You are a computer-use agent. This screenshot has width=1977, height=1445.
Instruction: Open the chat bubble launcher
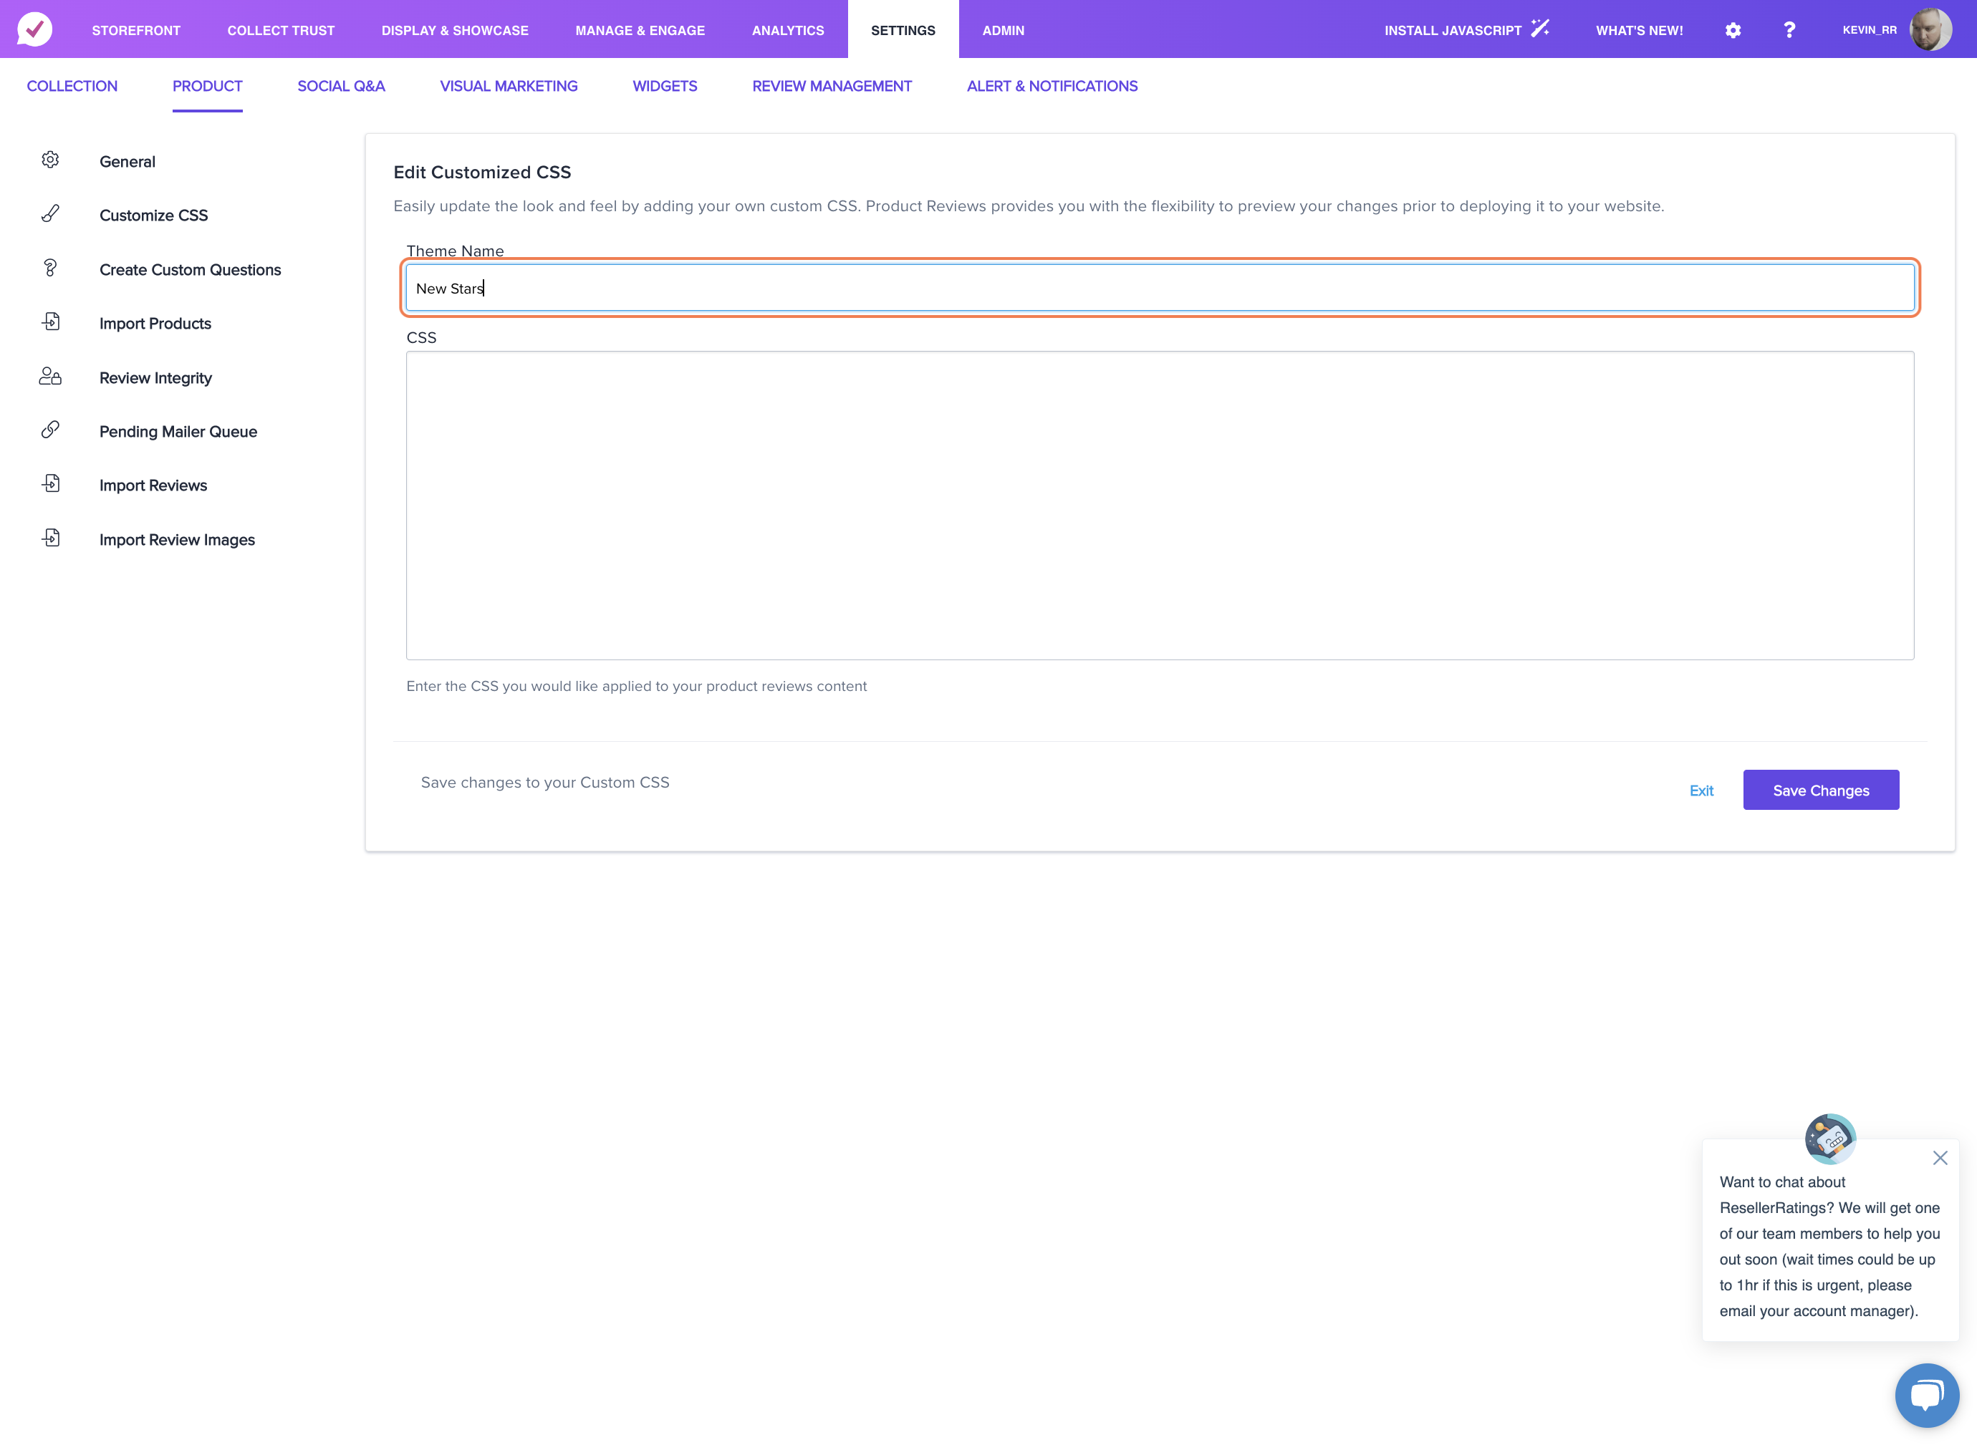[1926, 1395]
